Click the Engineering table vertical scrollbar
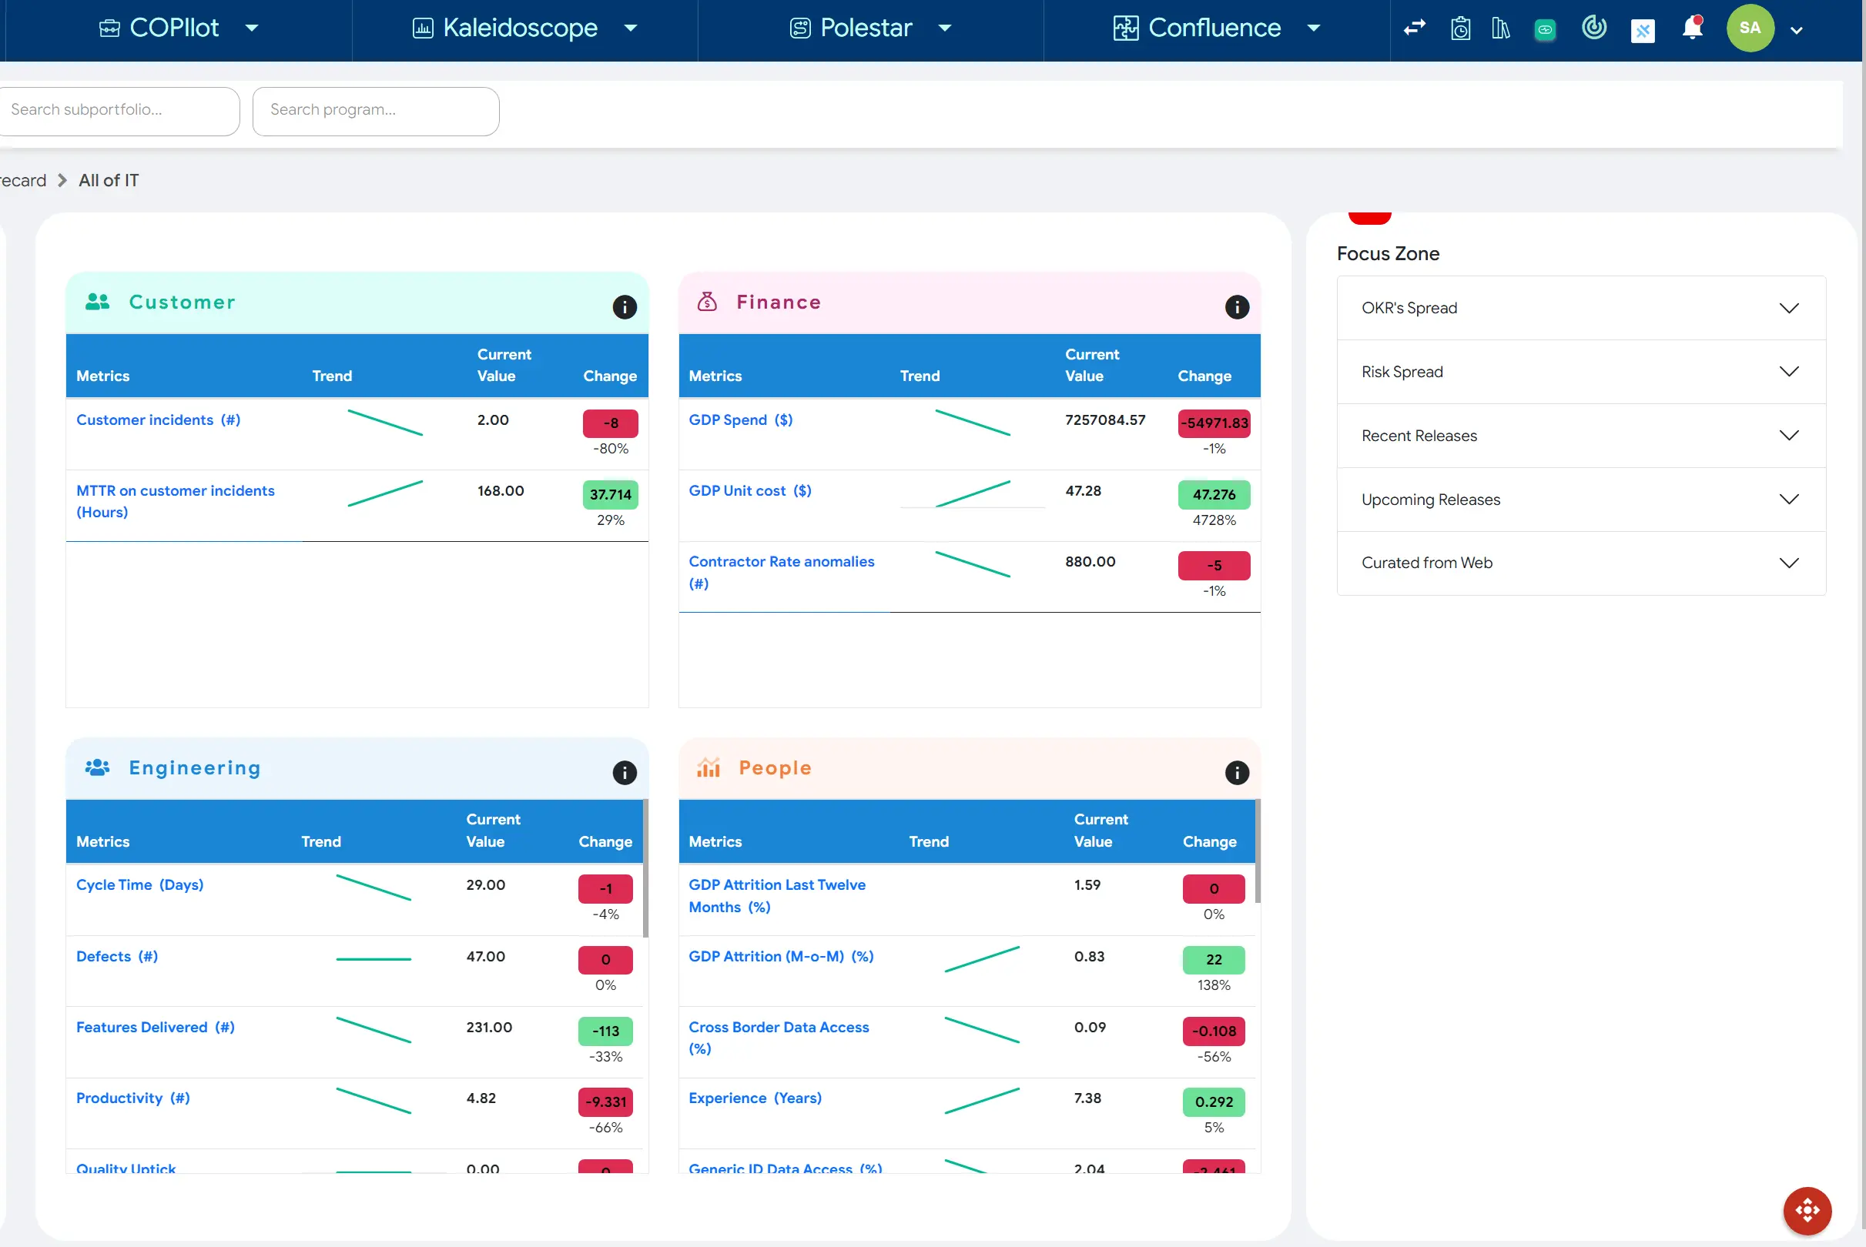This screenshot has width=1866, height=1247. 645,868
